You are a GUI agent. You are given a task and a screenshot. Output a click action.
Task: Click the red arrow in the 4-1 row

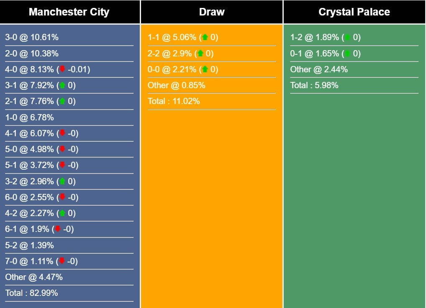pos(62,133)
